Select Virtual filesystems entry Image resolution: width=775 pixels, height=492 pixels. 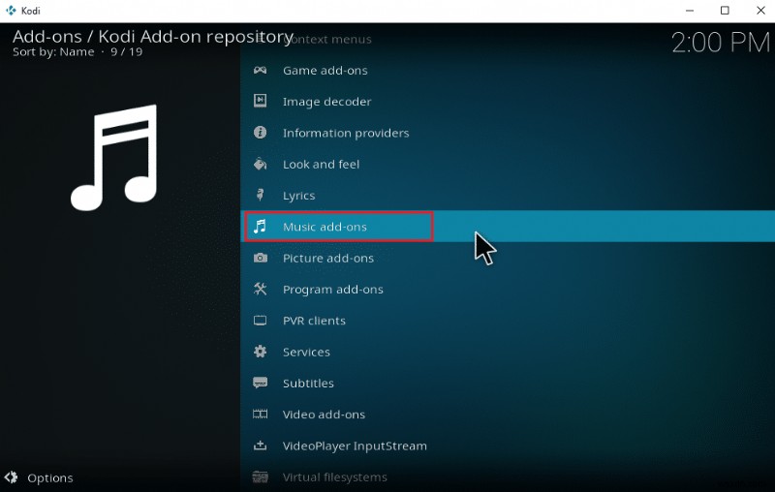pos(508,477)
